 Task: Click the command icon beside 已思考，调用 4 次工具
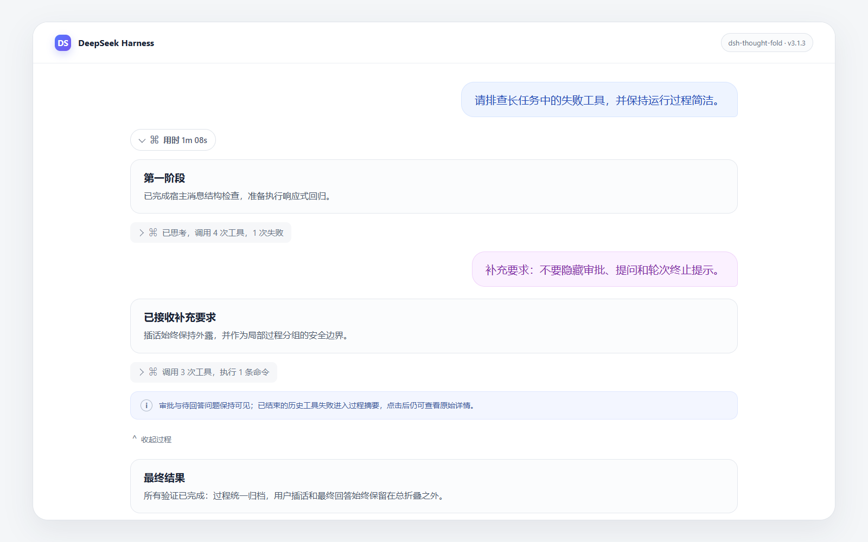(154, 233)
